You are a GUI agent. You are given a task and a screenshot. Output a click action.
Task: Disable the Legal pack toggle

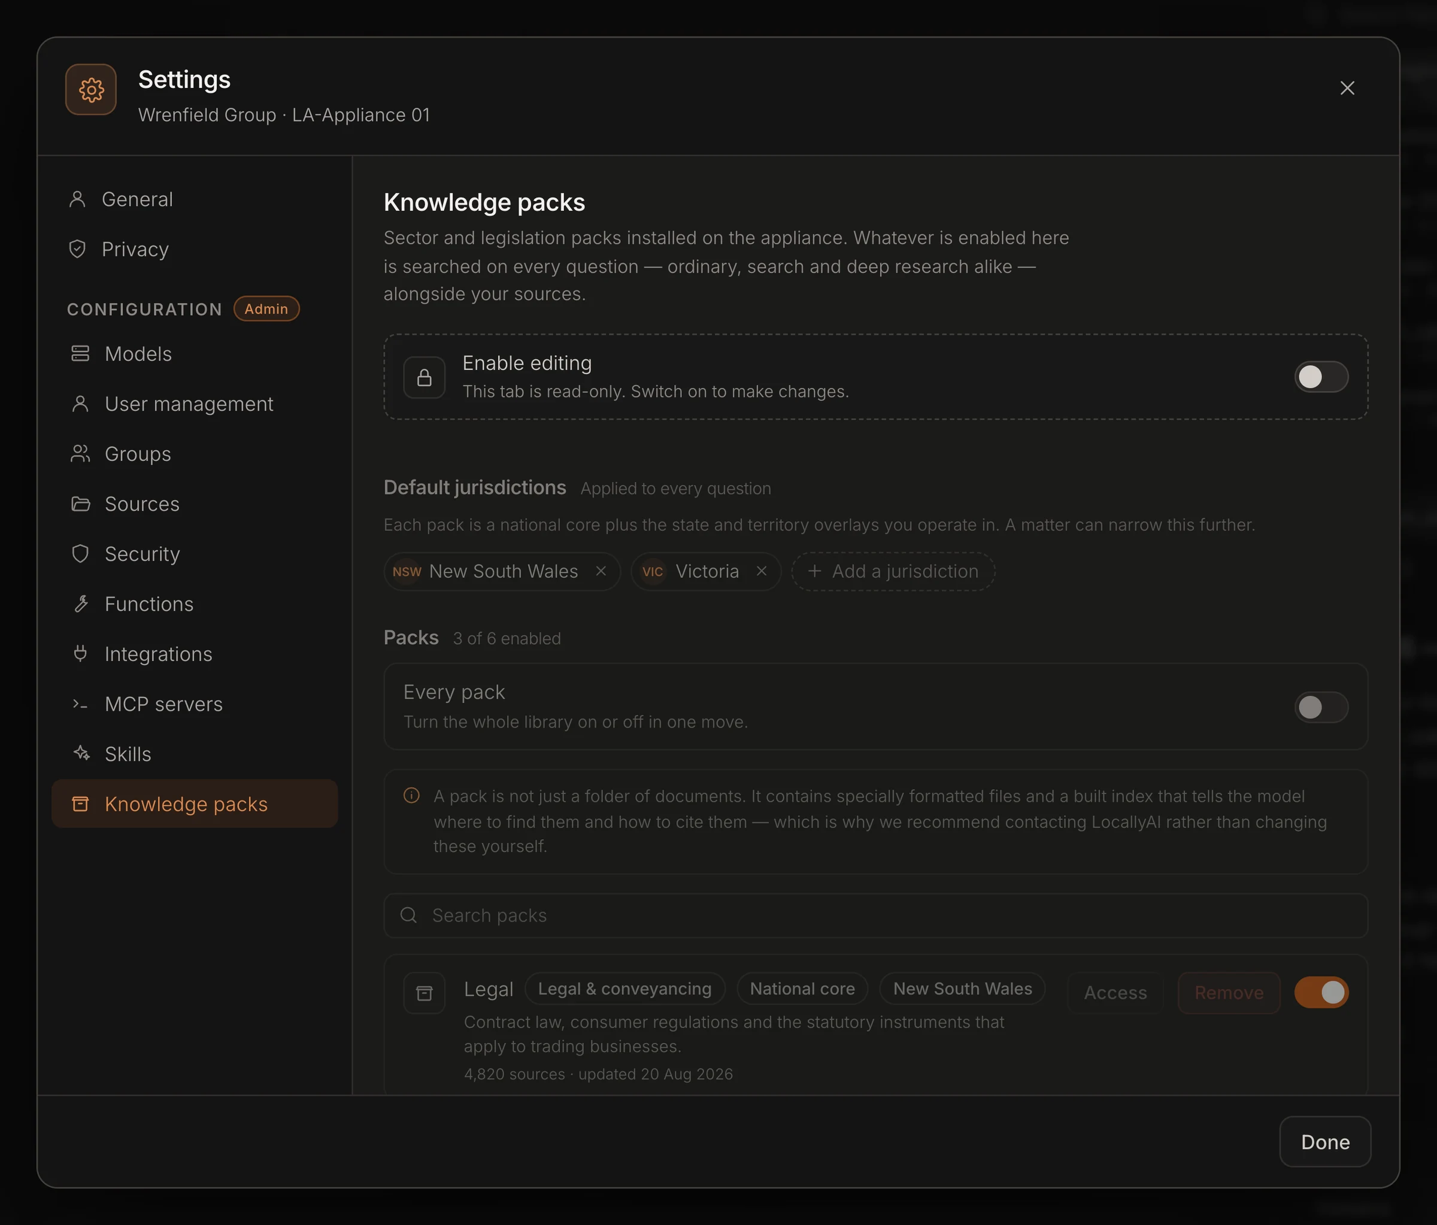[x=1321, y=992]
